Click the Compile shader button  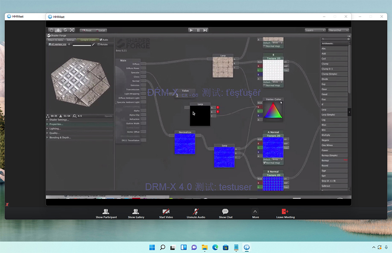click(x=88, y=40)
